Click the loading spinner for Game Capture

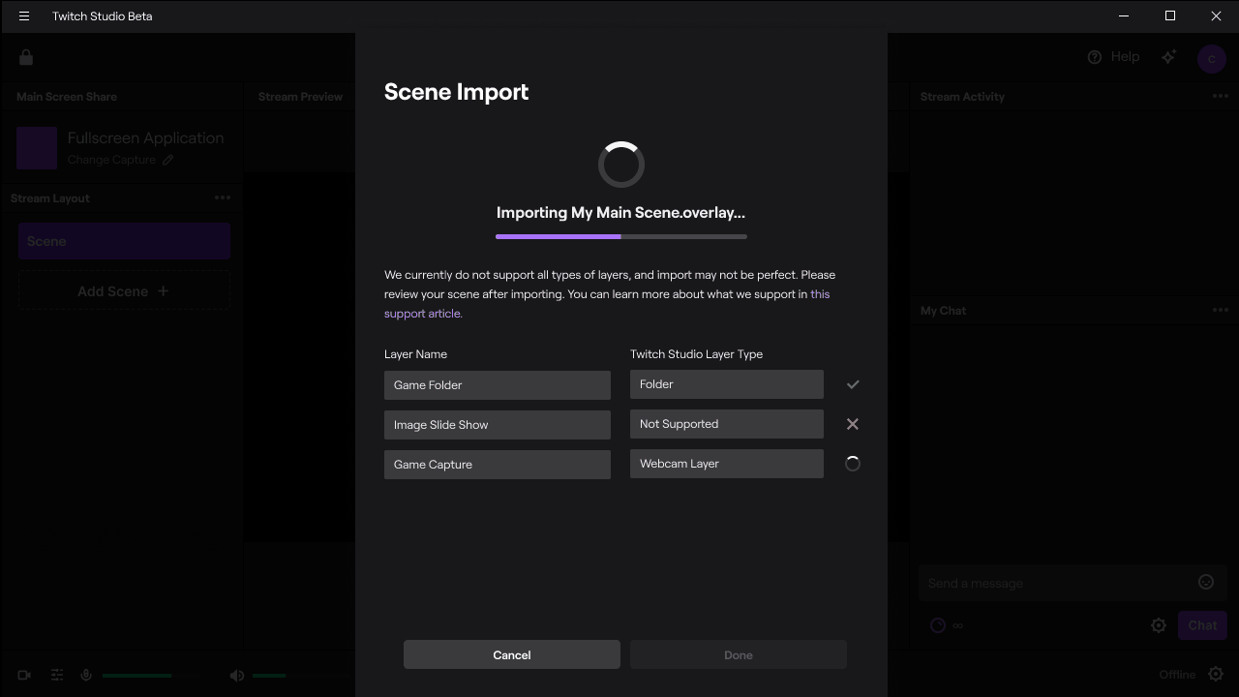click(853, 464)
